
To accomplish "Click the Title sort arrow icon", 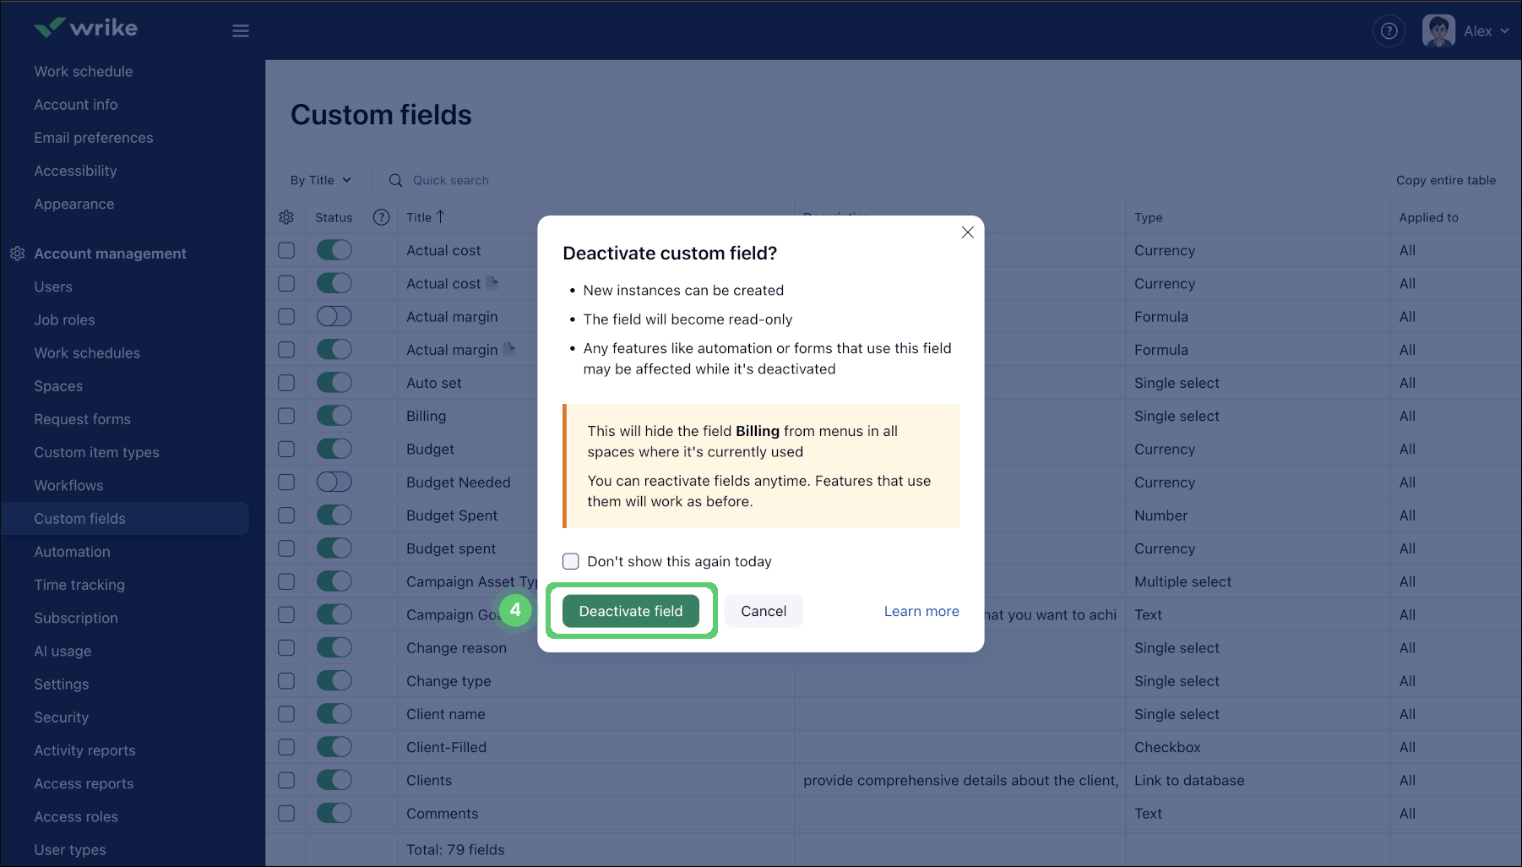I will click(440, 217).
